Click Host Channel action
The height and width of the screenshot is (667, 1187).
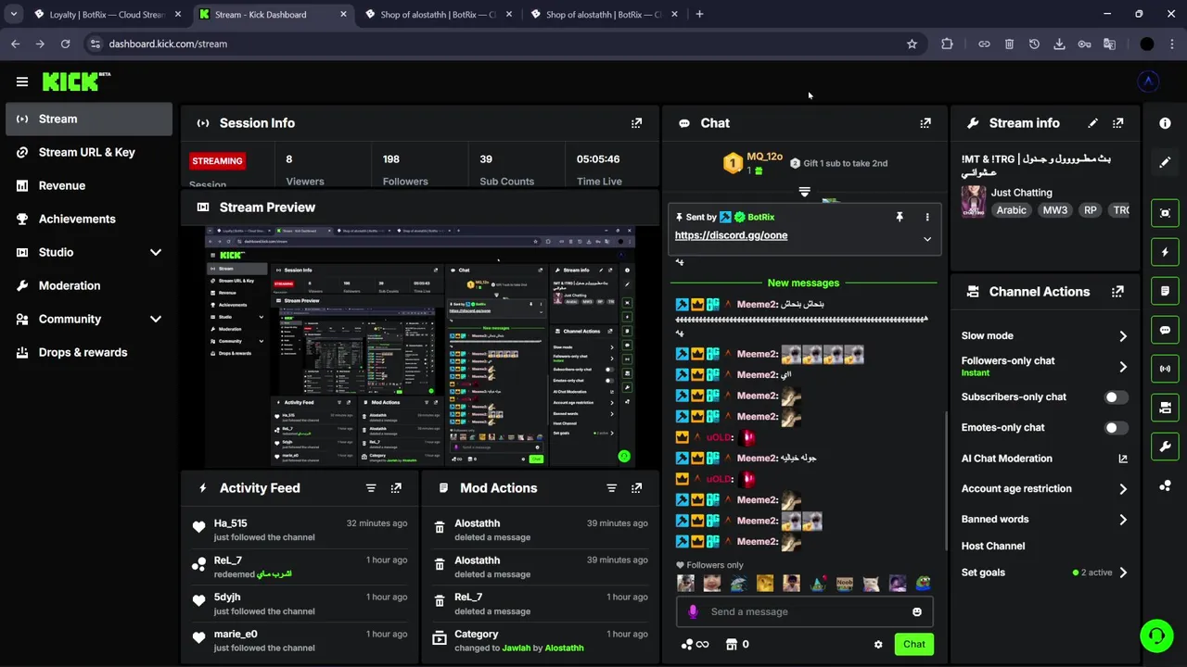pos(992,547)
